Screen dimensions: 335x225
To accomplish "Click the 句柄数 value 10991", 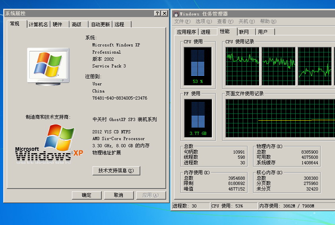I will pos(239,152).
